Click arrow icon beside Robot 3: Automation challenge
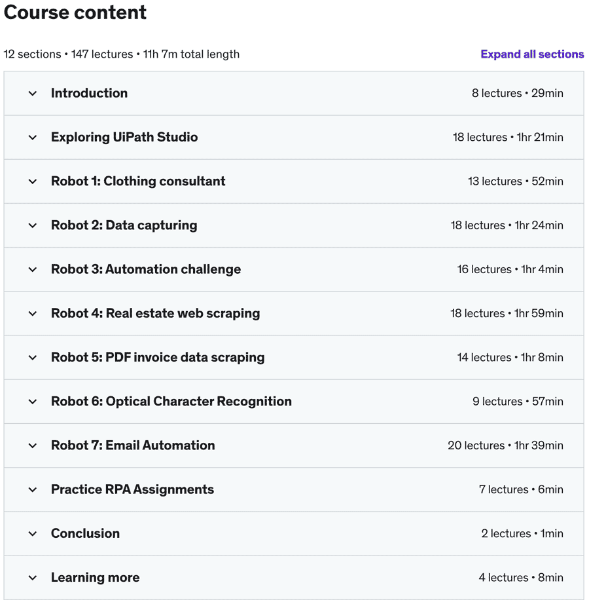This screenshot has width=589, height=604. click(33, 269)
